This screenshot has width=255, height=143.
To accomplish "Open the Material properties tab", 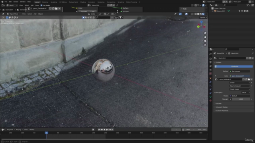I will click(x=210, y=100).
